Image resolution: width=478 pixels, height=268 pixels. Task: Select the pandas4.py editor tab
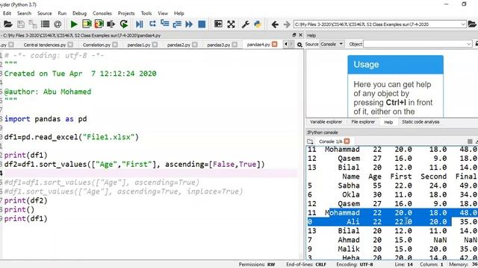[x=258, y=45]
